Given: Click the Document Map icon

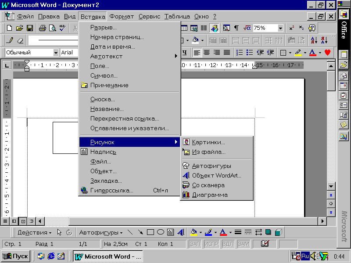Looking at the screenshot, I should click(x=226, y=28).
